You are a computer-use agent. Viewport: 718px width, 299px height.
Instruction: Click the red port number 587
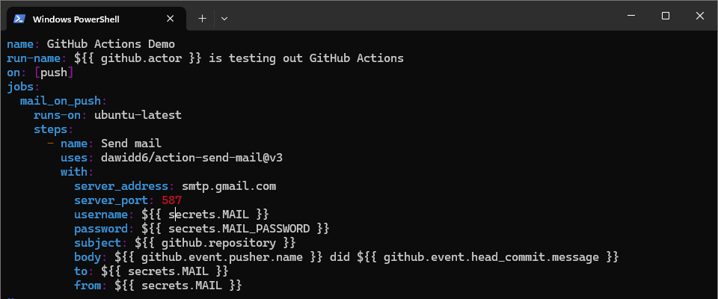point(171,200)
